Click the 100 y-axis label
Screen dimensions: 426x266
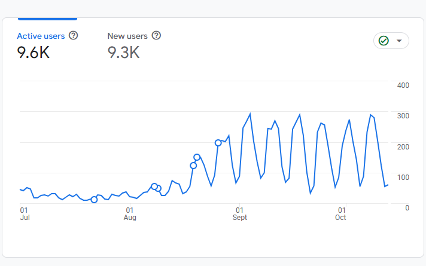point(403,177)
